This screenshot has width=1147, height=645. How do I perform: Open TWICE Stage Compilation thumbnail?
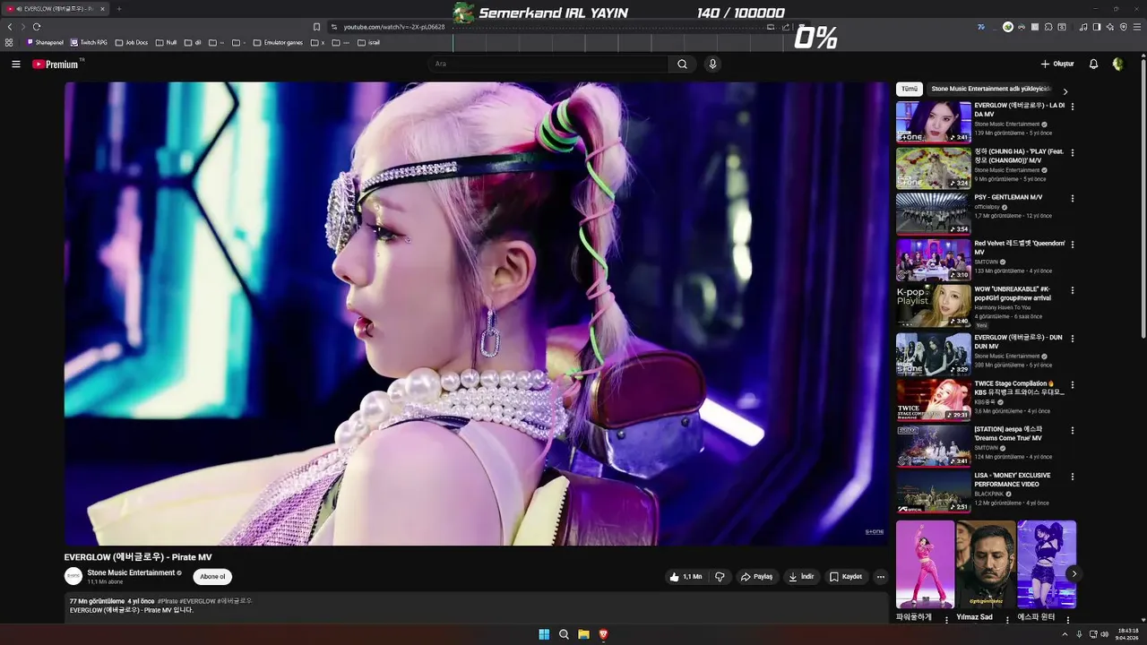click(934, 400)
